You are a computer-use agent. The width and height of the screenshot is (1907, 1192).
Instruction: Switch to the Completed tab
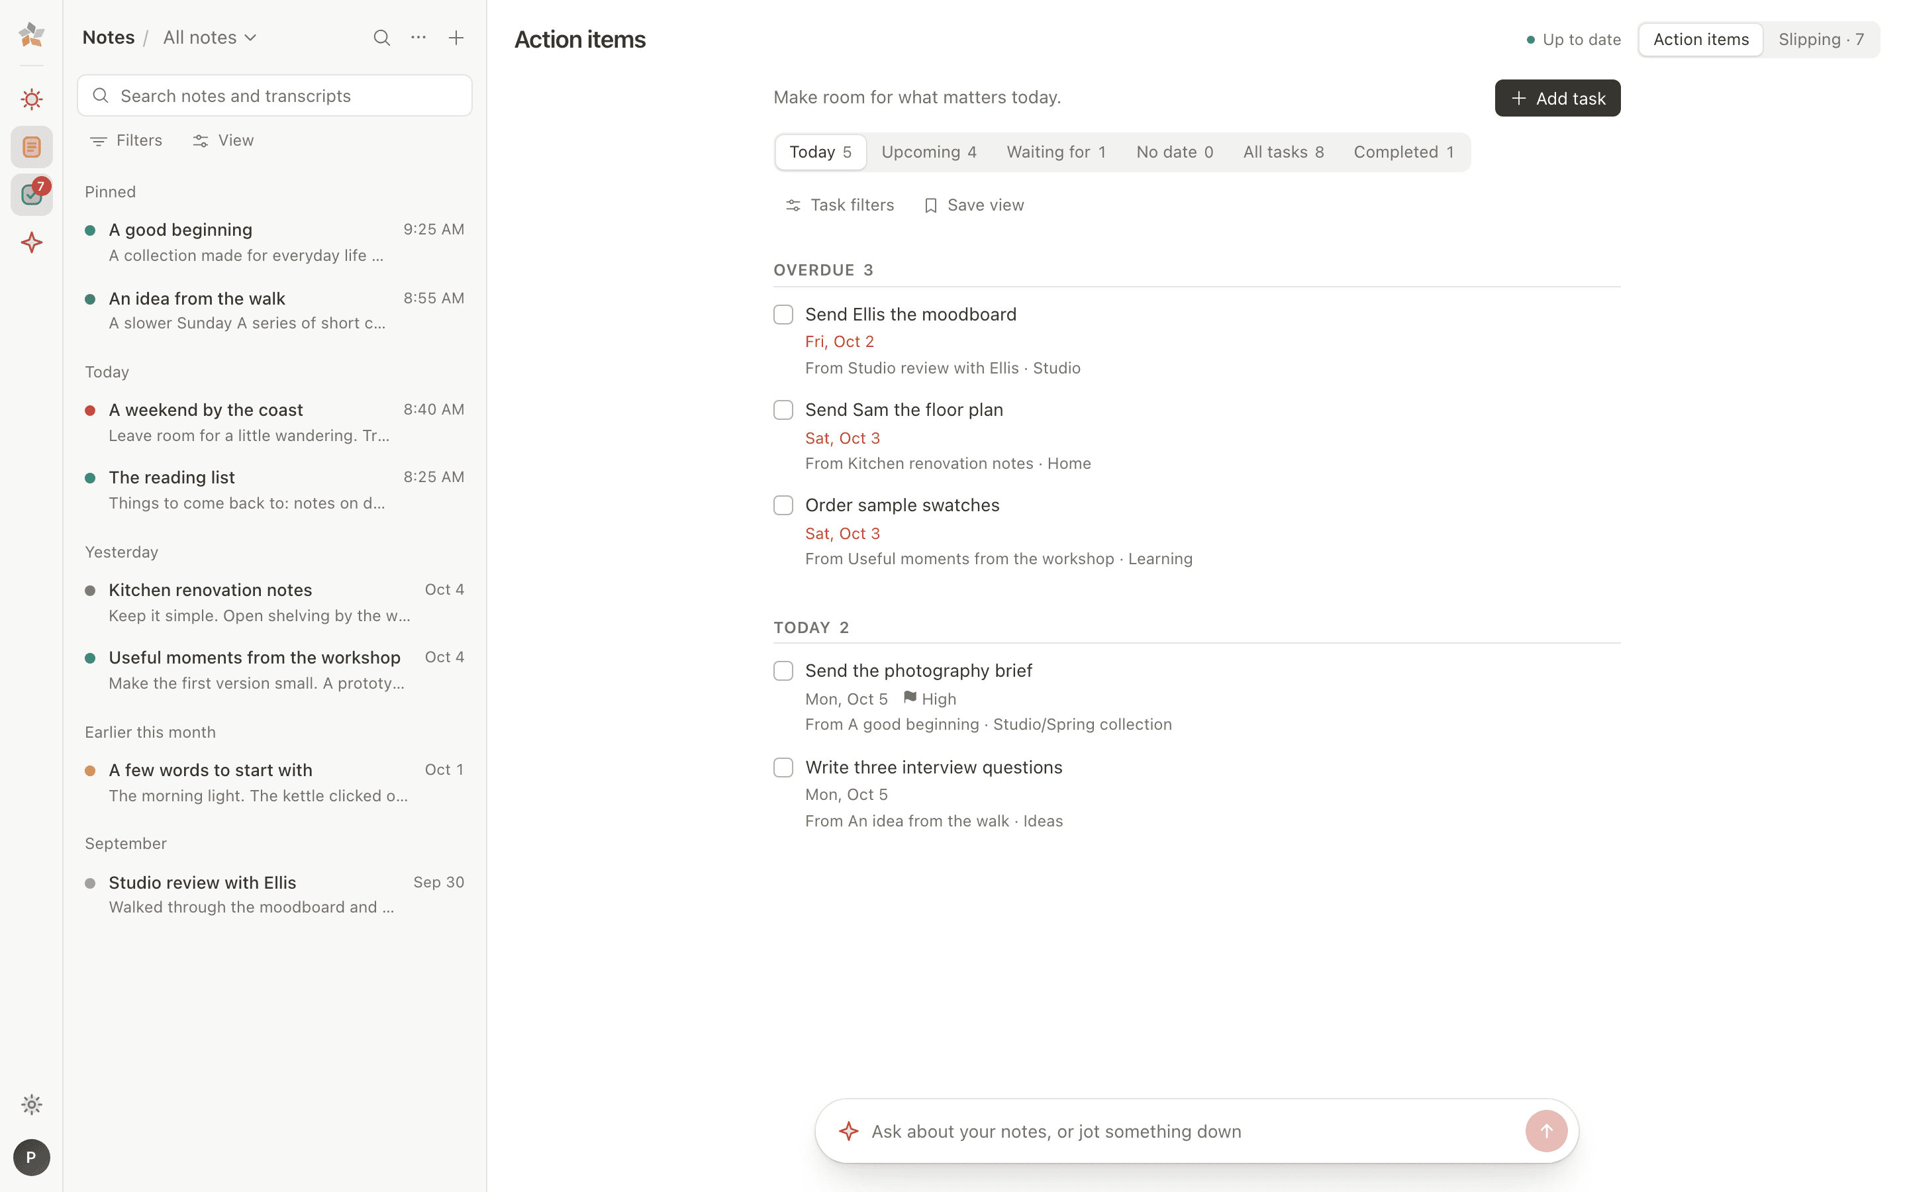(1404, 152)
